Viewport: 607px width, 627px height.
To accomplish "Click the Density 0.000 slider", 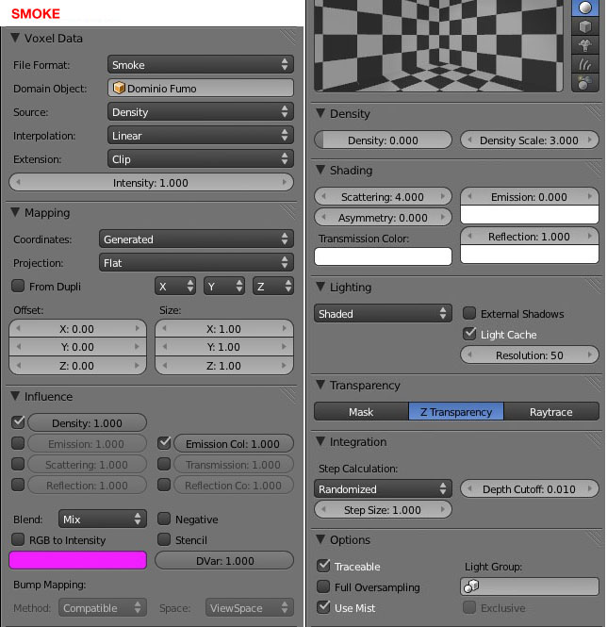I will point(383,140).
